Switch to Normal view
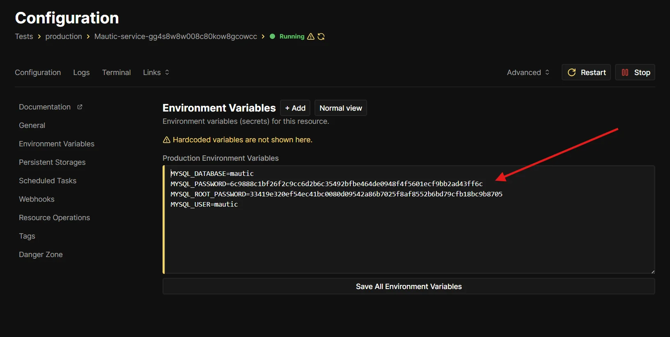This screenshot has height=337, width=670. 341,108
